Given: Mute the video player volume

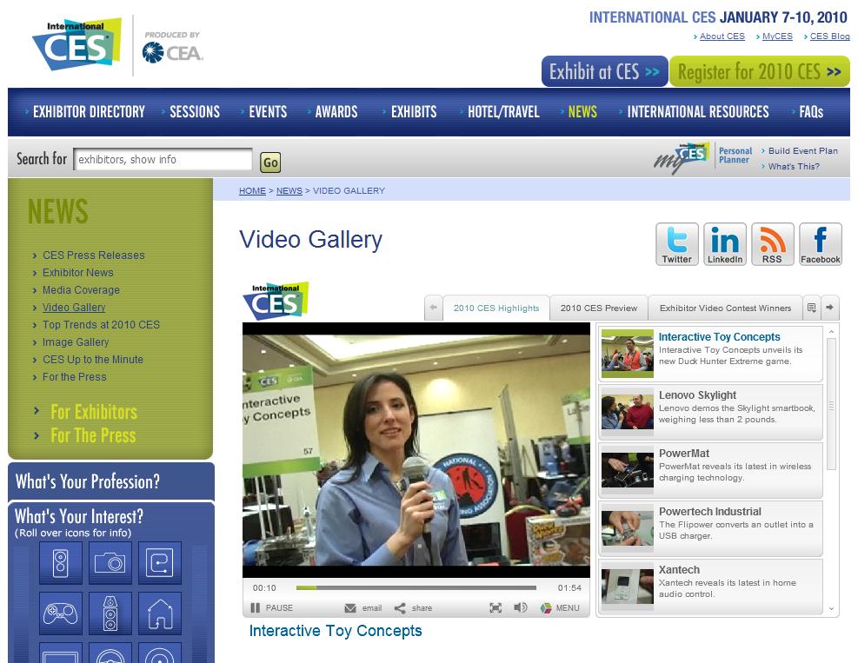Looking at the screenshot, I should point(521,607).
